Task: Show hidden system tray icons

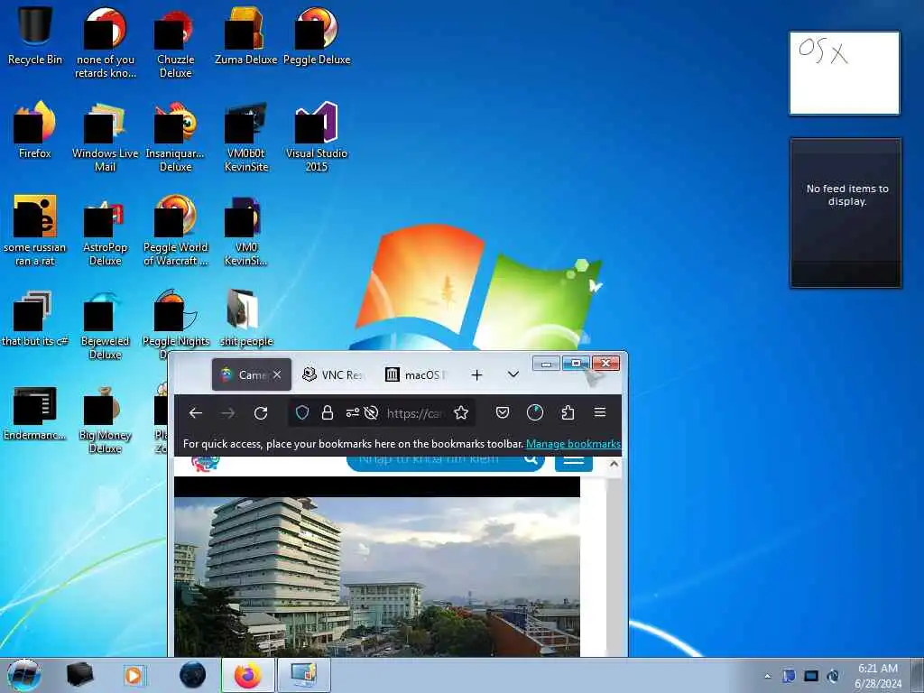Action: [767, 676]
